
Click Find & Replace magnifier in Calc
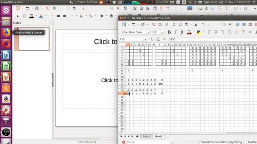(224, 24)
